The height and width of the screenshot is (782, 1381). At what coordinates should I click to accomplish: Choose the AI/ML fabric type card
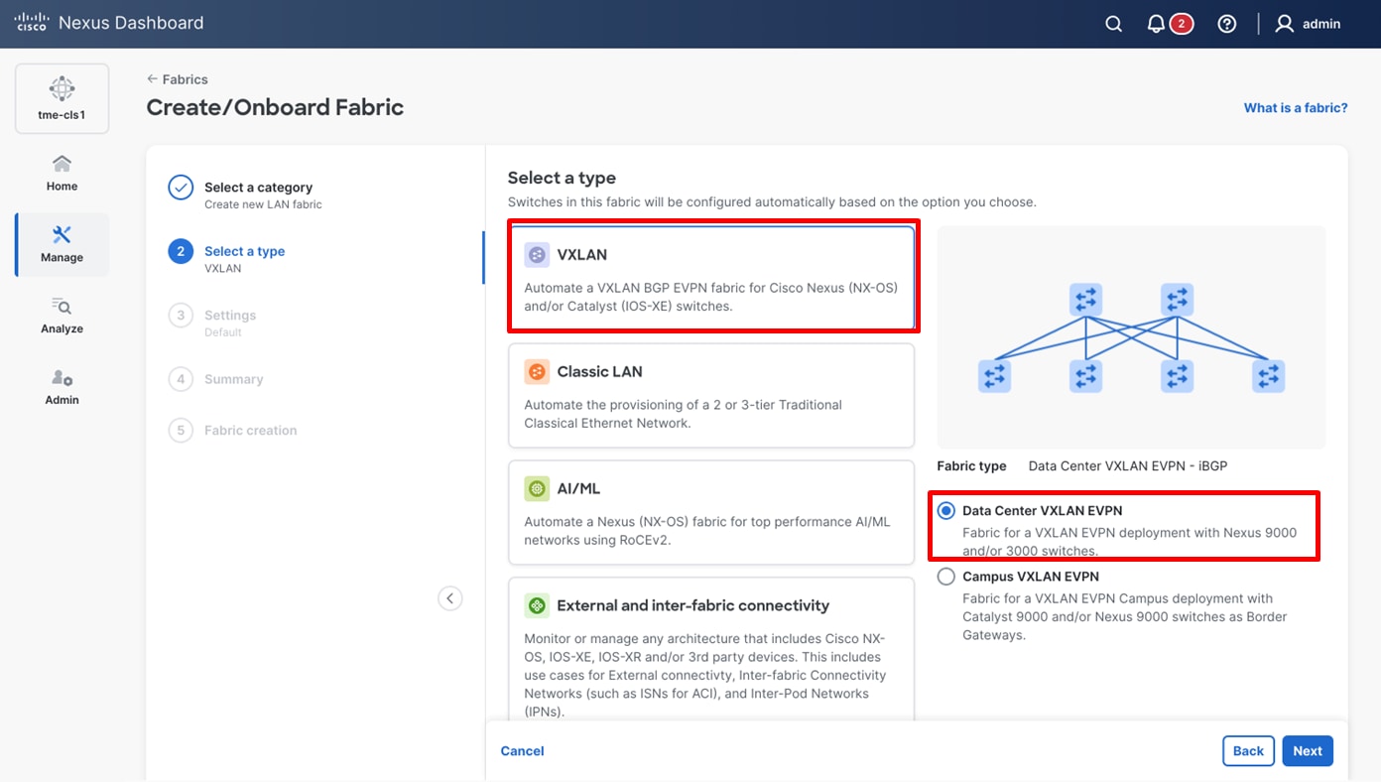tap(710, 512)
